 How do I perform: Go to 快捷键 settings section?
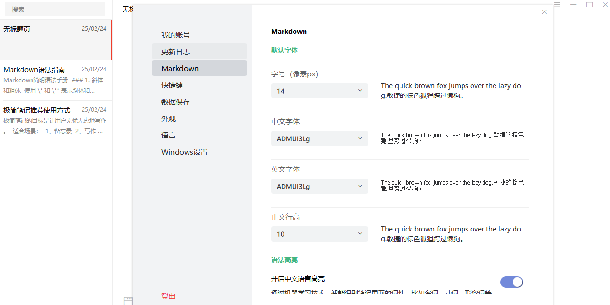pyautogui.click(x=172, y=85)
